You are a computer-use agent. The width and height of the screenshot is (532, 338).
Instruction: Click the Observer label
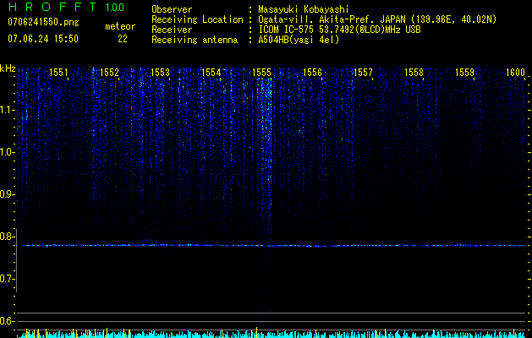(x=172, y=9)
